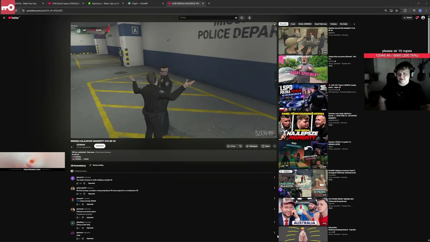Open the Chrome profile avatar
The width and height of the screenshot is (430, 242).
coord(420,10)
